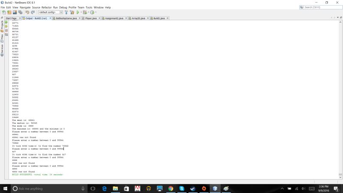This screenshot has width=343, height=193.
Task: Click the Save All toolbar icon
Action: 20,12
